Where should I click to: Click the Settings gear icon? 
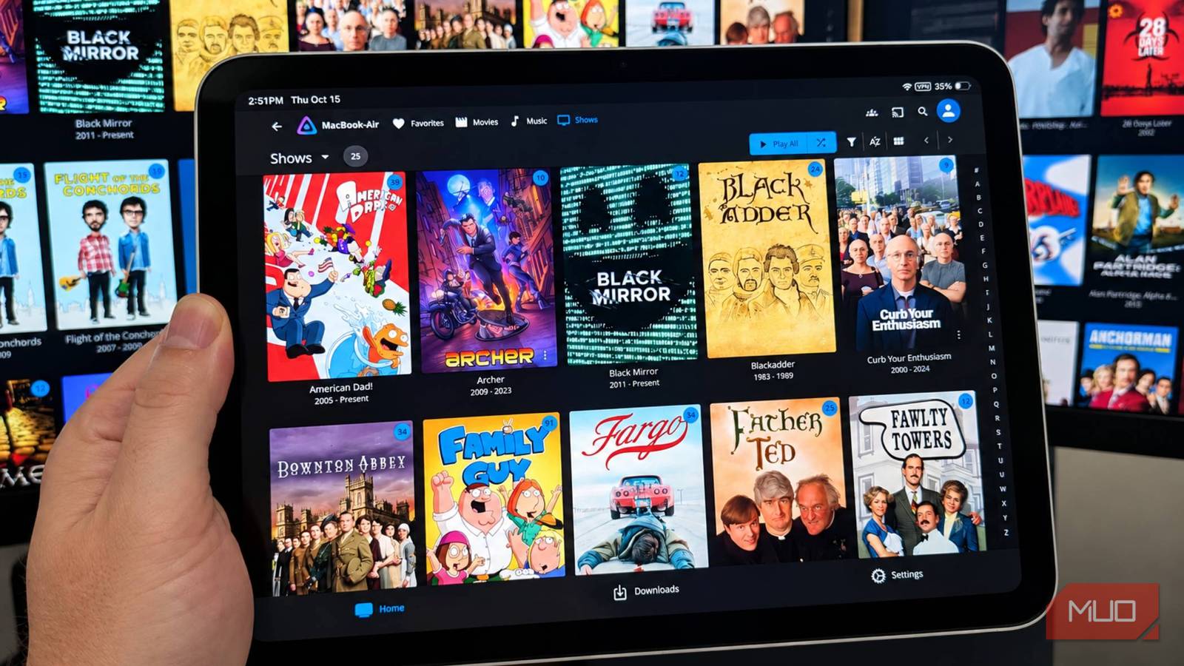(878, 576)
